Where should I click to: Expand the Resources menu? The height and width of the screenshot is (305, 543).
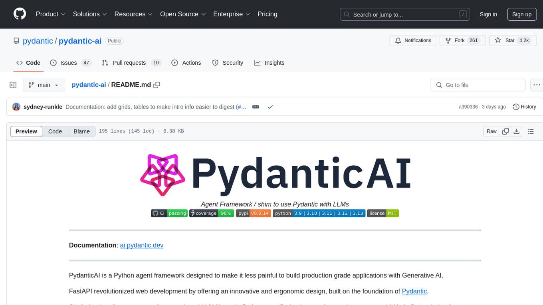coord(134,14)
